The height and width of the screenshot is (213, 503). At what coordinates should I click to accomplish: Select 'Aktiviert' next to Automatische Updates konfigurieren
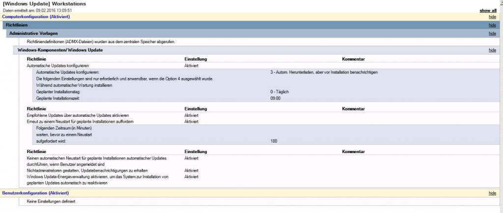[x=192, y=66]
